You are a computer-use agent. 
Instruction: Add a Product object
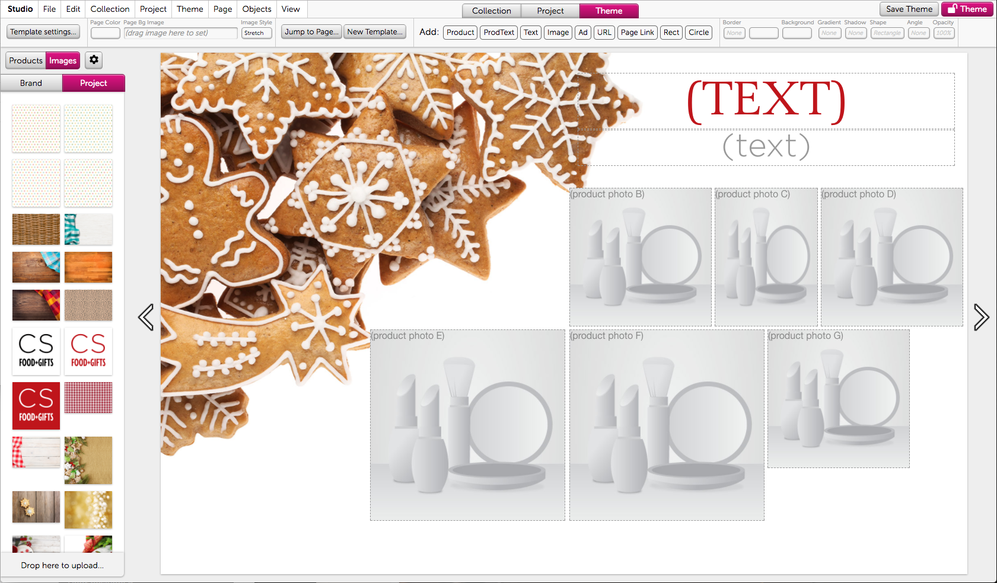tap(460, 33)
